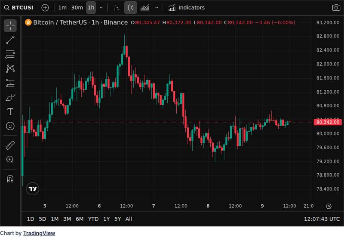Screen dimensions: 344x237
Task: Switch to 30m timeframe
Action: [77, 8]
